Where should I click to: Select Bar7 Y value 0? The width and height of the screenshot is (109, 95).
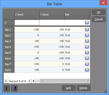tap(52, 64)
